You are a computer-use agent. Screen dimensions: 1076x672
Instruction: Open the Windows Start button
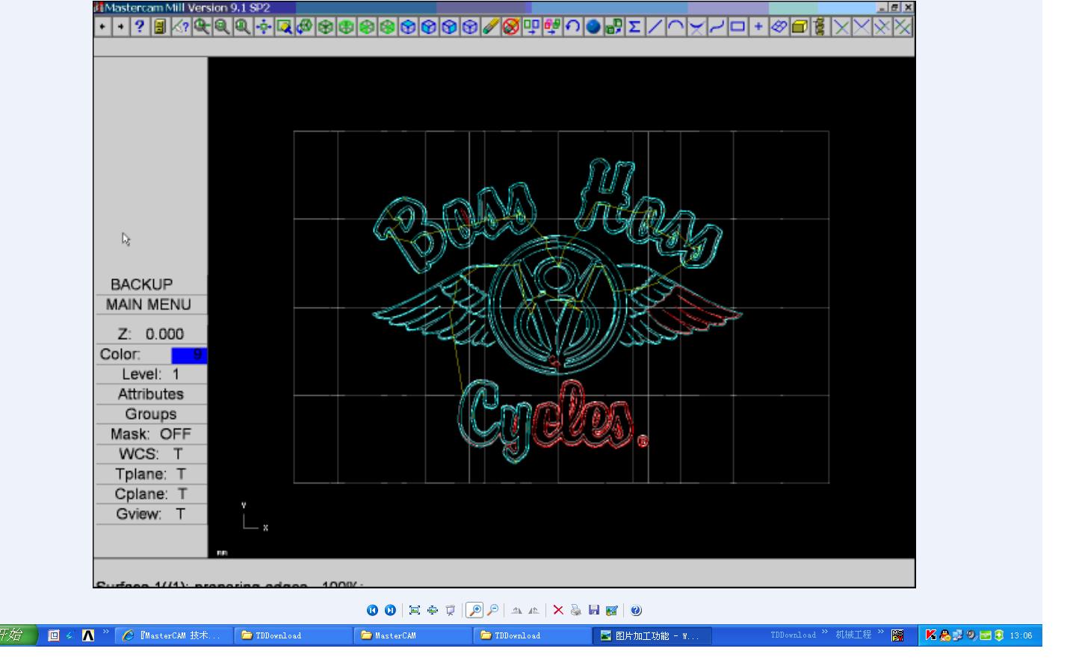(18, 635)
